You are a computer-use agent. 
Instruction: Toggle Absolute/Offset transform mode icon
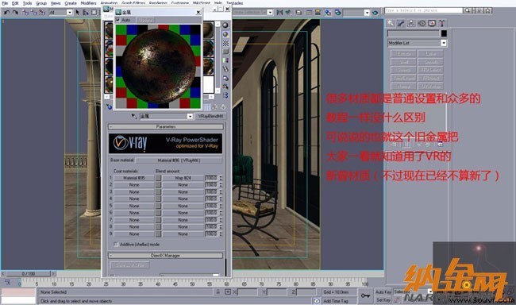click(x=228, y=291)
